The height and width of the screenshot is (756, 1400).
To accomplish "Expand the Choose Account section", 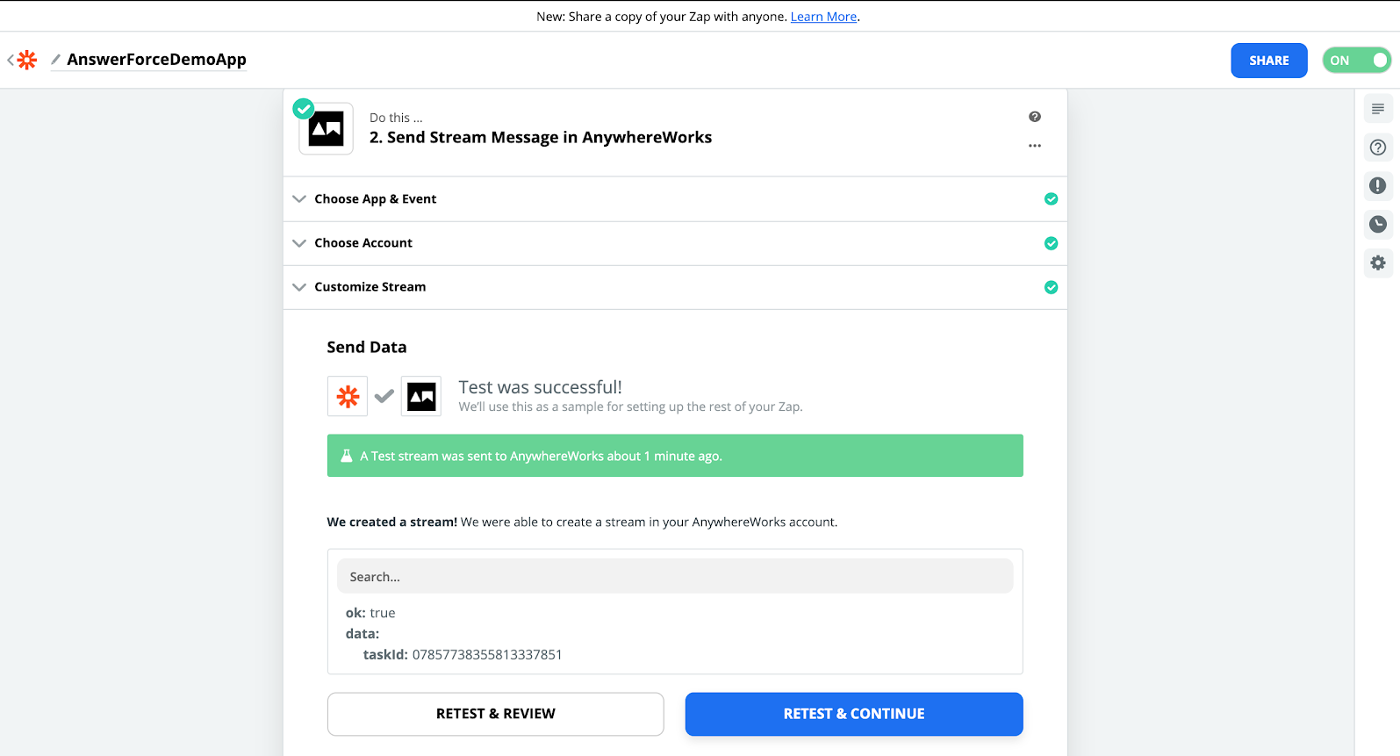I will [674, 243].
